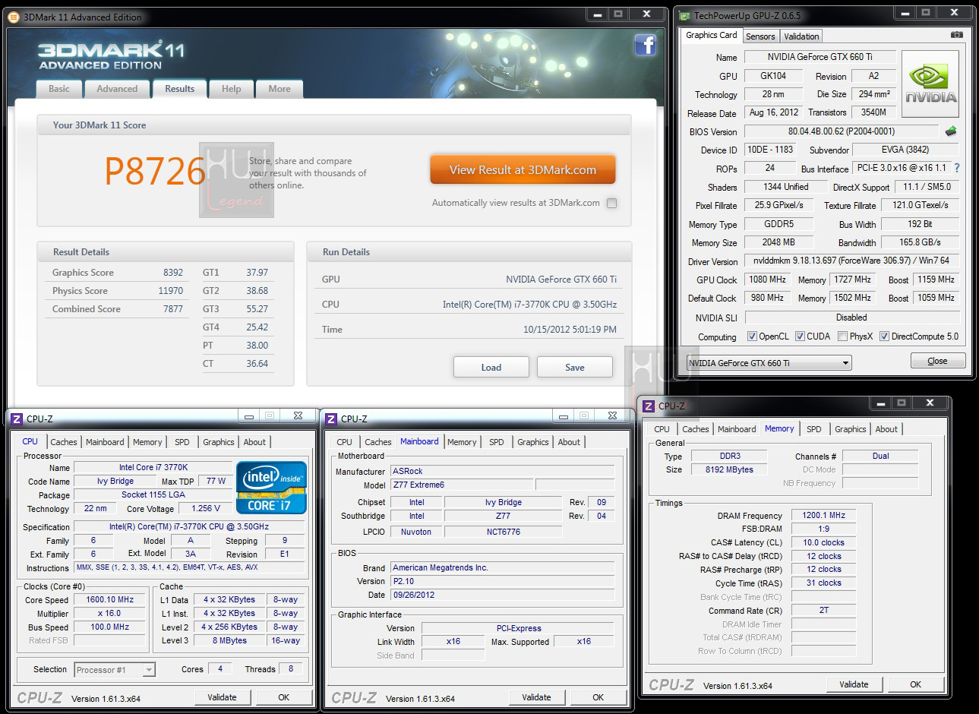The height and width of the screenshot is (714, 979).
Task: Toggle the OpenCL checkbox in GPU-Z
Action: (x=752, y=336)
